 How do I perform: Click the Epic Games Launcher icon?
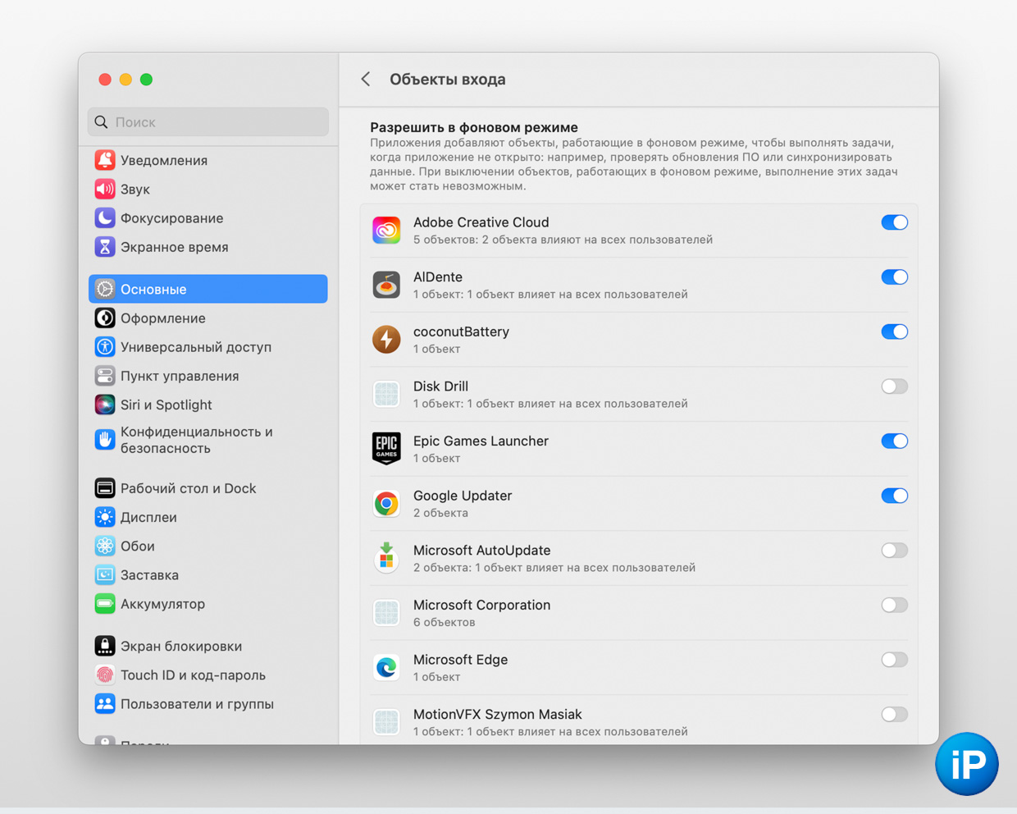386,449
